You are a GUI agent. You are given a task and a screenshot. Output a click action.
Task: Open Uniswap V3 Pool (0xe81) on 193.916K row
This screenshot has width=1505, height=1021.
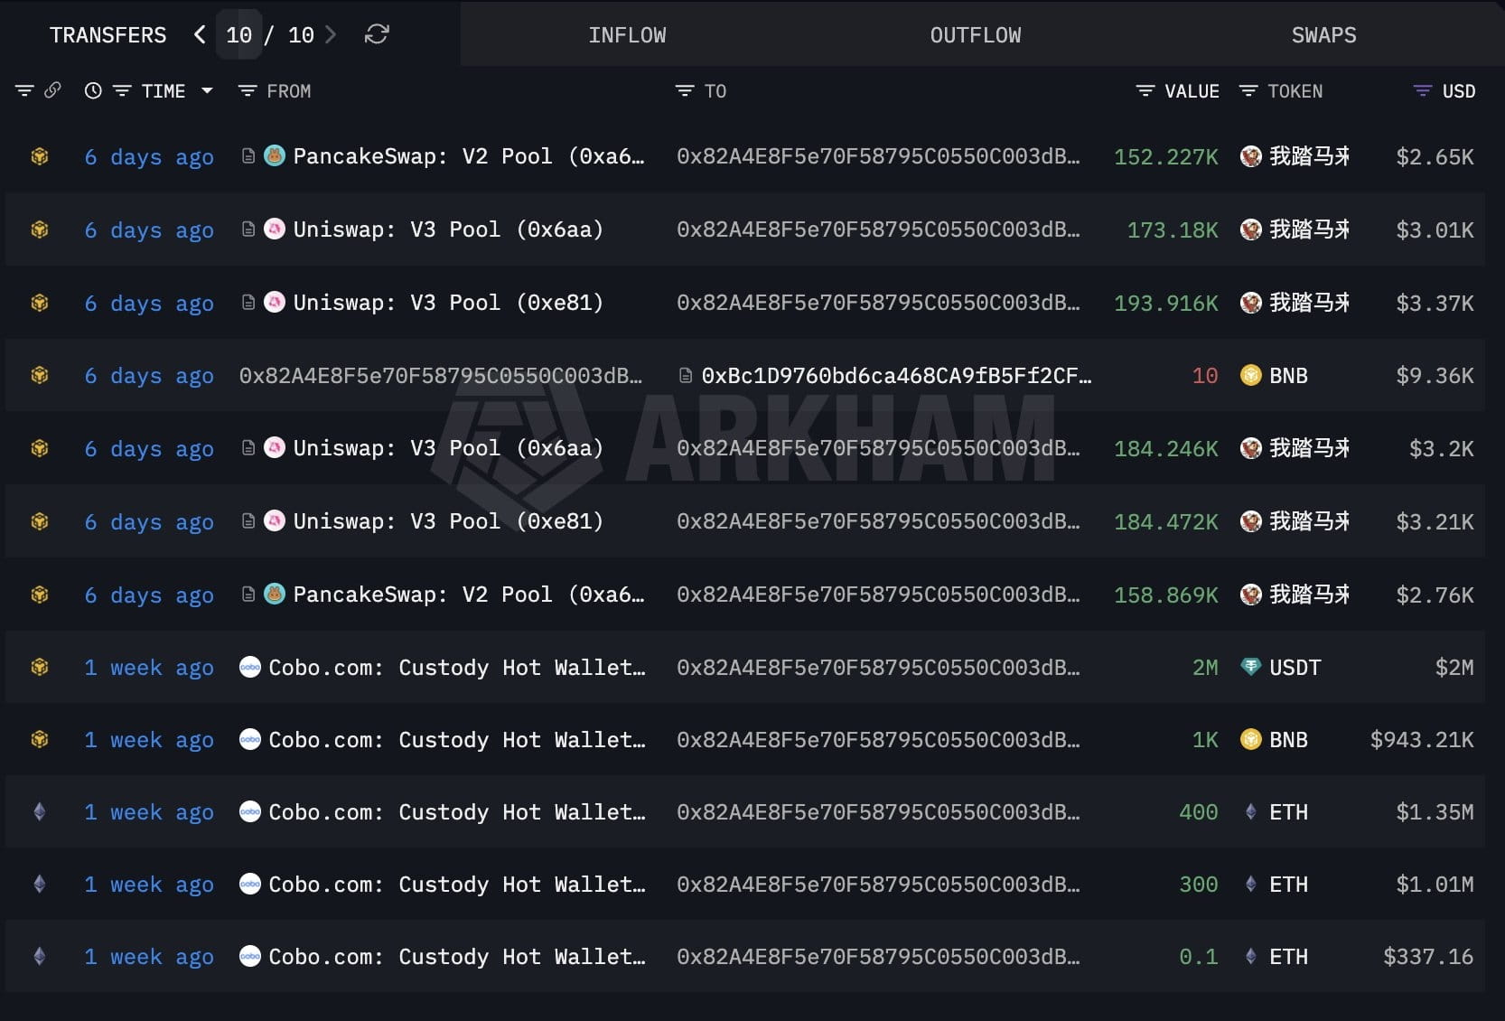click(x=448, y=303)
